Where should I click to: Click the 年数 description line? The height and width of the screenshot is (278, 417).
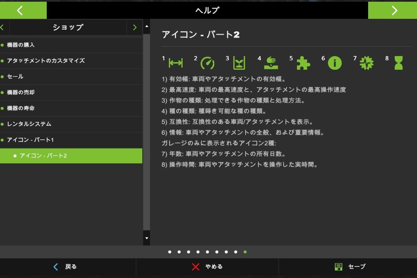[223, 154]
